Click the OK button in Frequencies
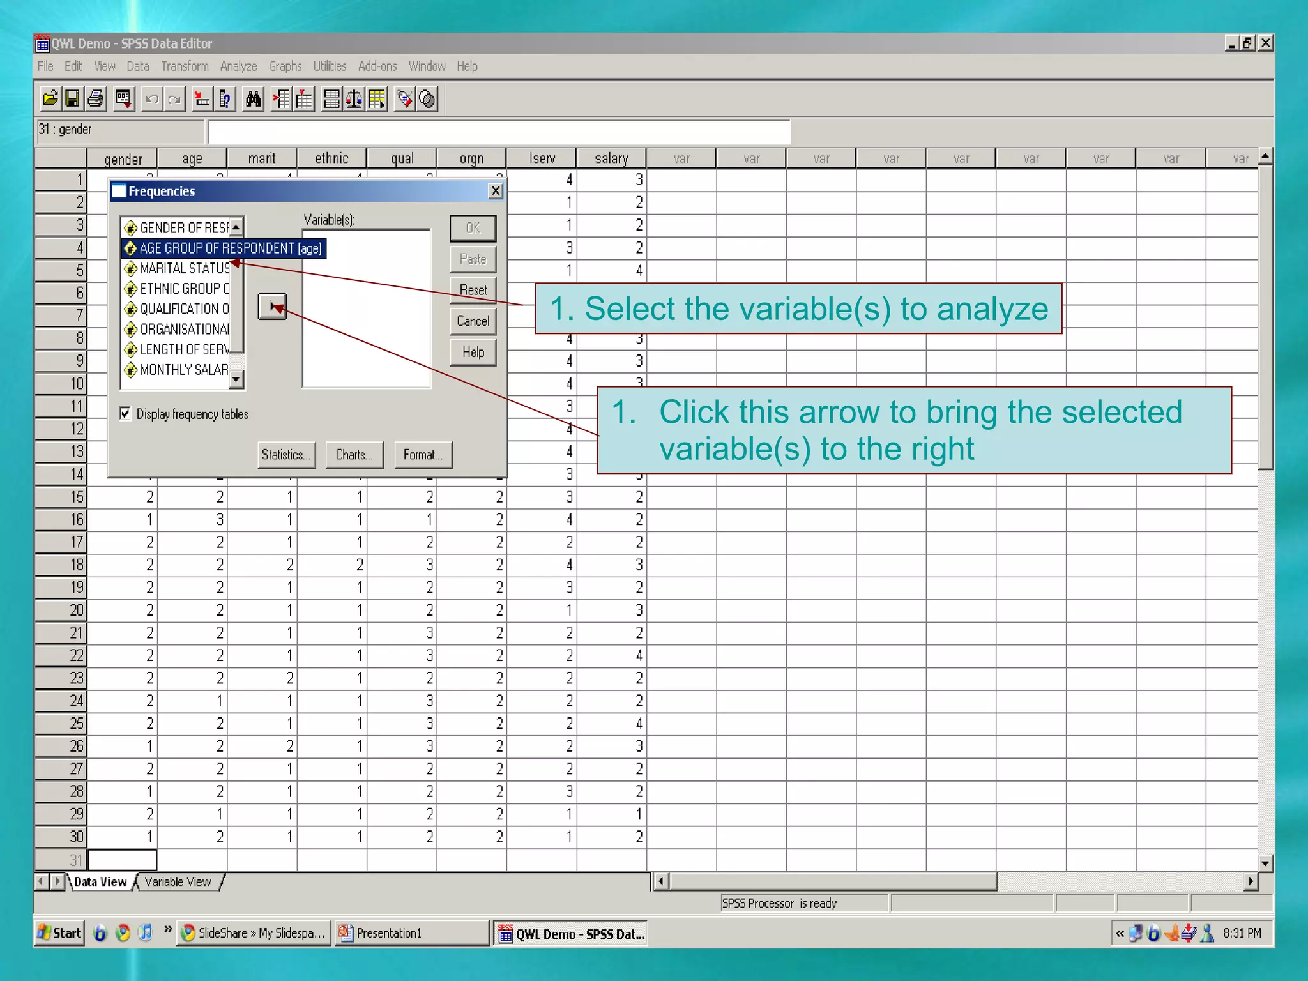Screen dimensions: 1308x981 473,228
